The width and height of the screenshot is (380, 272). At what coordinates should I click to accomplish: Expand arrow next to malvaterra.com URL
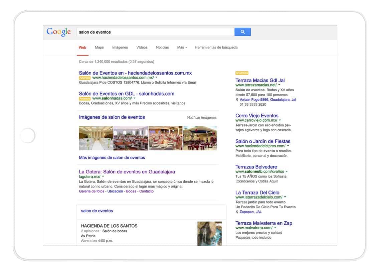click(x=275, y=228)
